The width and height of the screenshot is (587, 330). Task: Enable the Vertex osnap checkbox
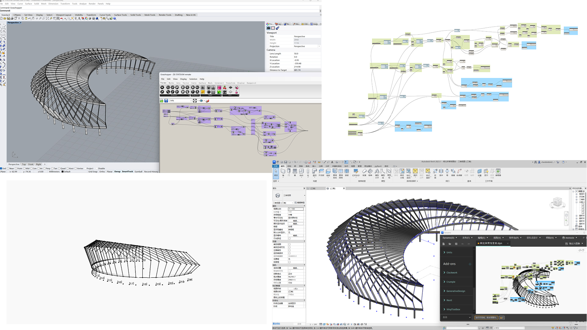[x=76, y=168]
